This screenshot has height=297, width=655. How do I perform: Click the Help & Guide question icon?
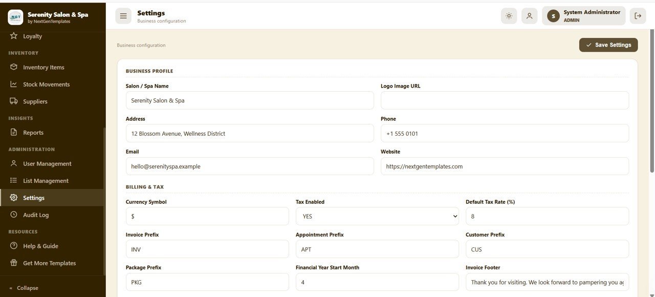click(14, 246)
